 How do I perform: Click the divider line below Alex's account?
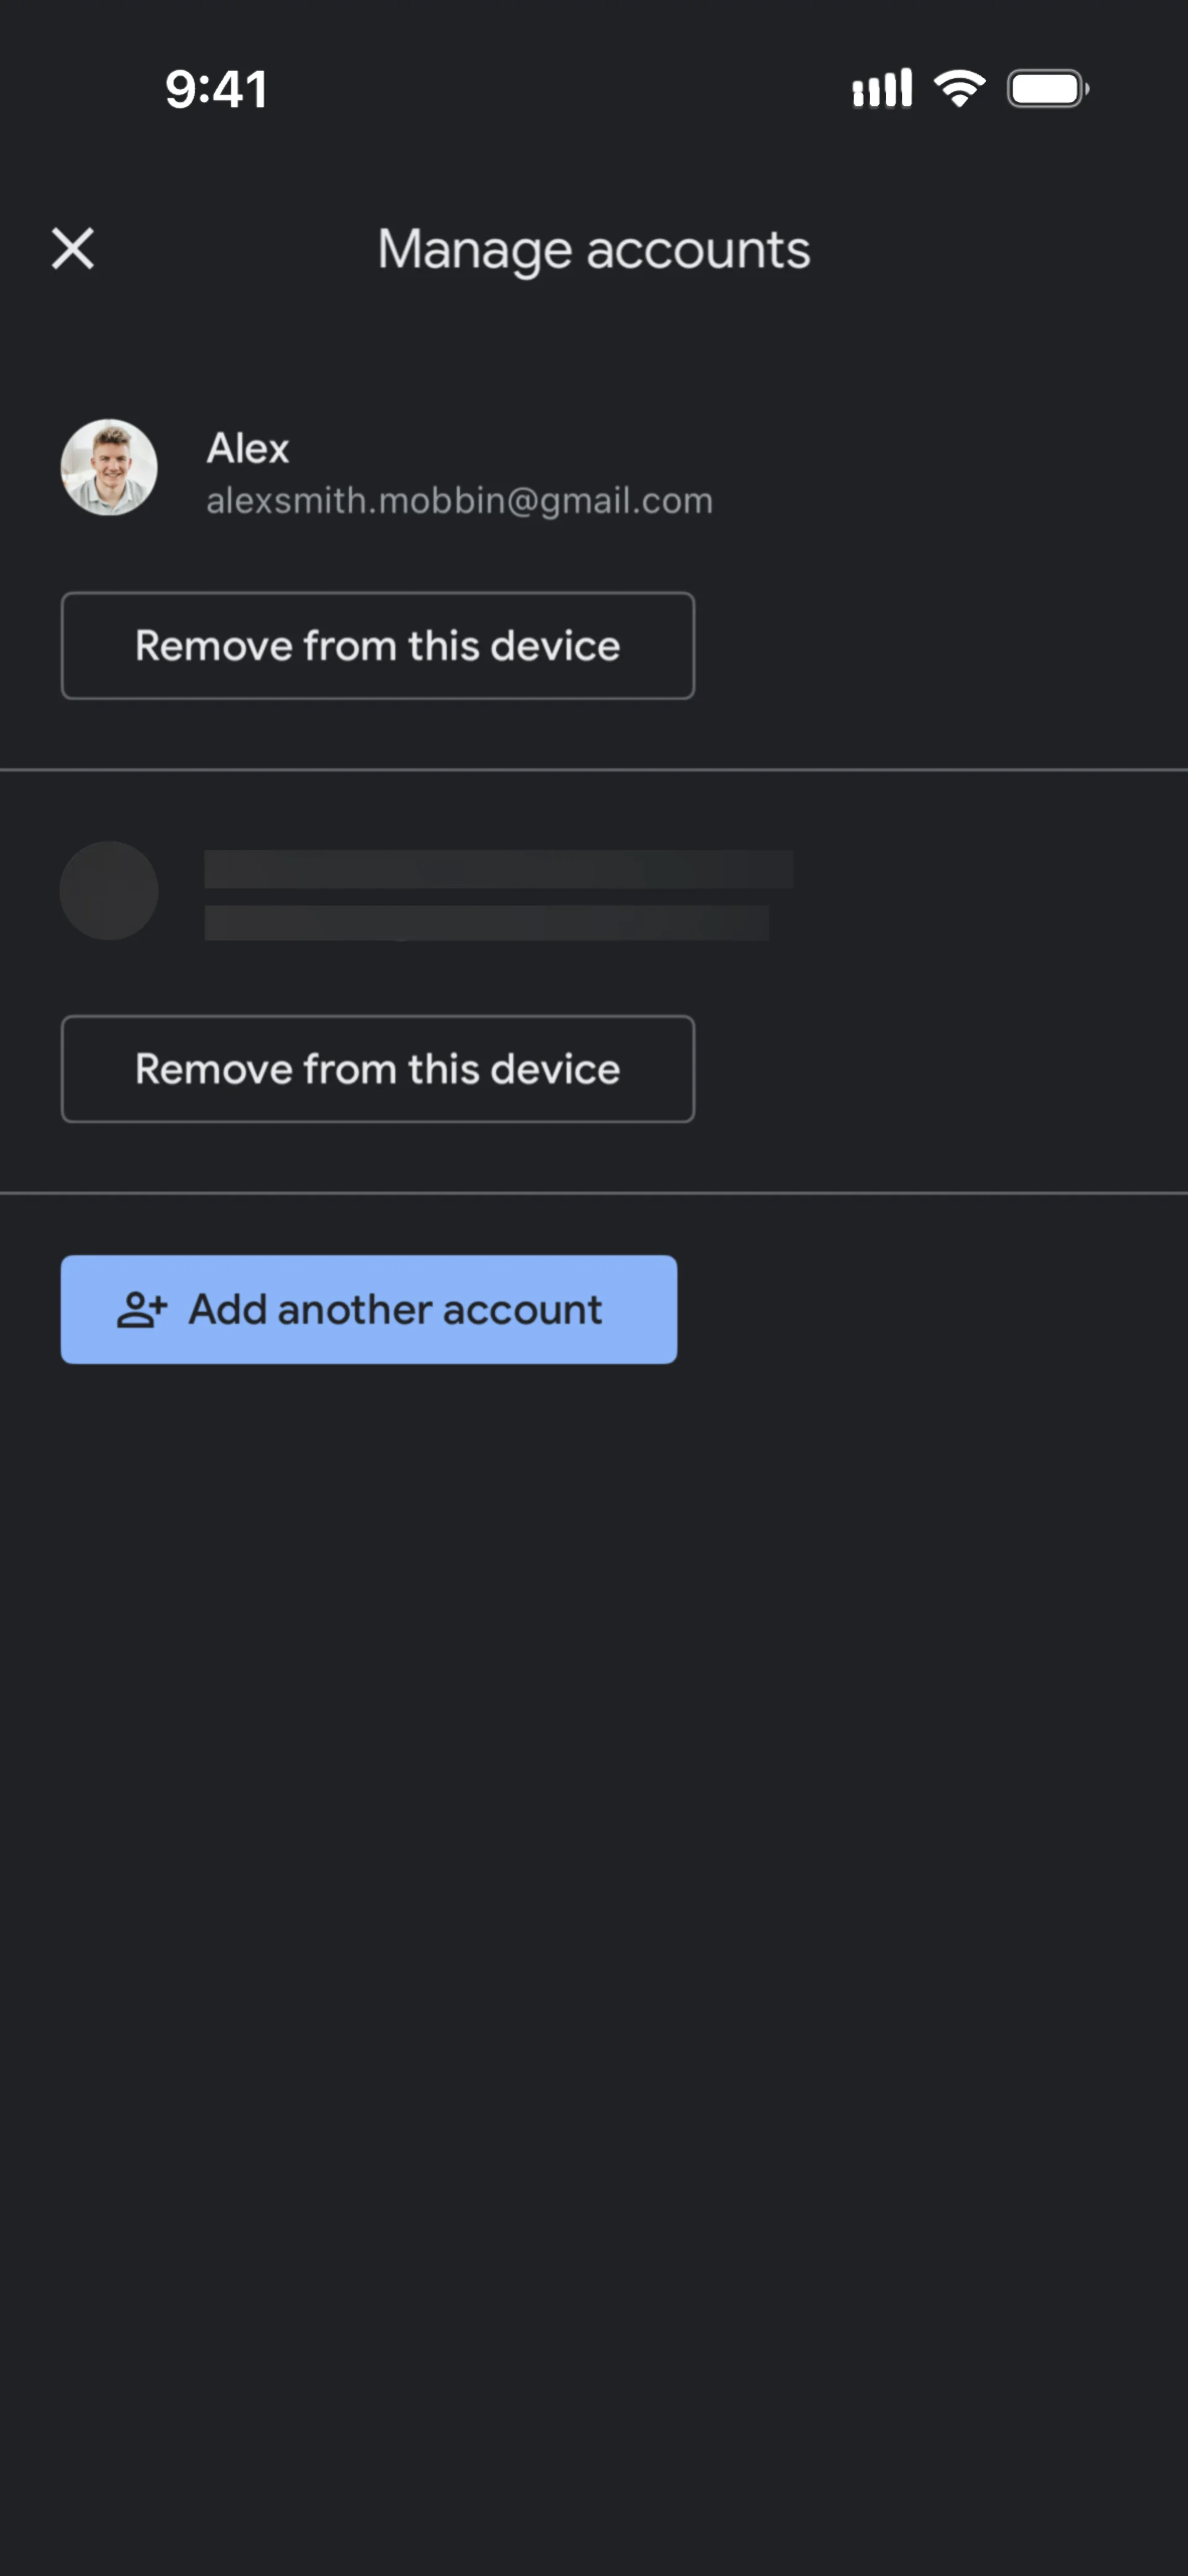pyautogui.click(x=594, y=769)
